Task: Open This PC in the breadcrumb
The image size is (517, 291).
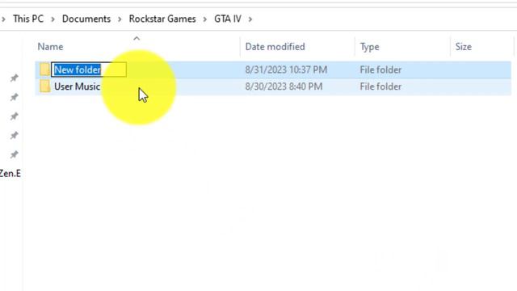Action: click(x=28, y=19)
